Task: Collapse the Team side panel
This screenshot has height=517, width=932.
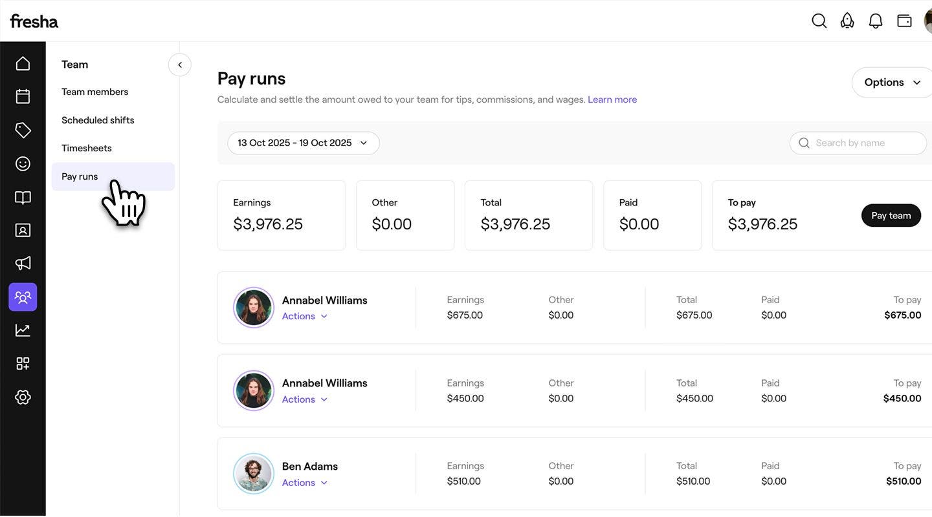Action: (x=180, y=65)
